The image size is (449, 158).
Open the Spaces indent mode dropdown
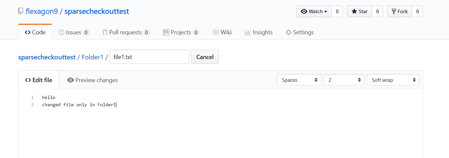(x=299, y=80)
